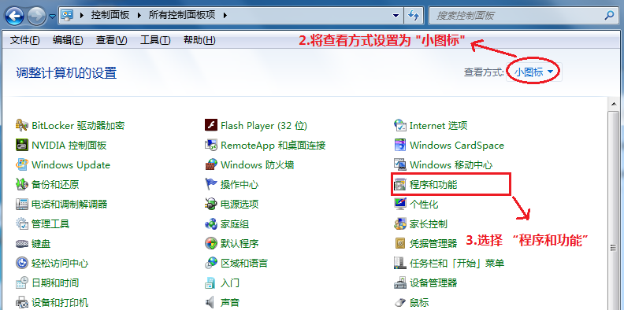Open the 设备和打印机 icon

point(22,302)
